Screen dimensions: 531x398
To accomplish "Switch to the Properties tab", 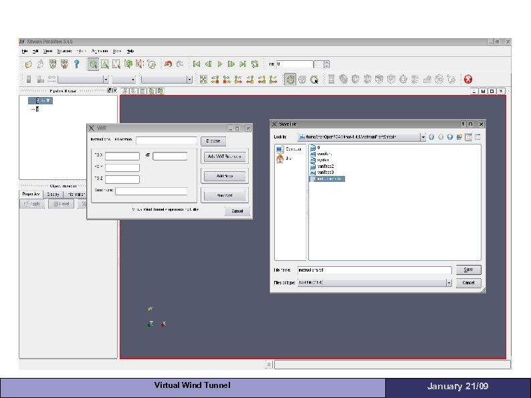I will click(31, 194).
